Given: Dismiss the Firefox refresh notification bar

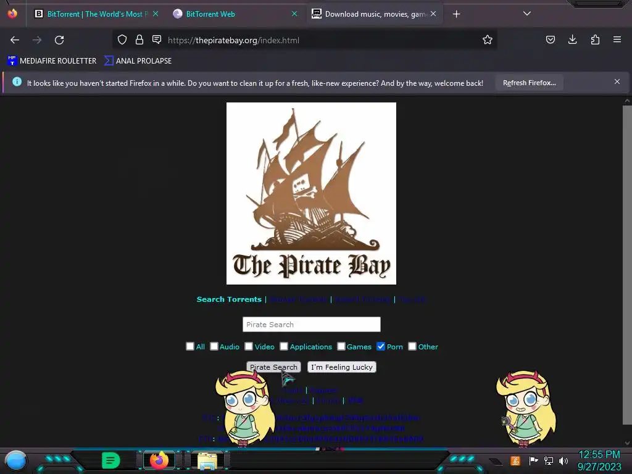Looking at the screenshot, I should (x=617, y=82).
